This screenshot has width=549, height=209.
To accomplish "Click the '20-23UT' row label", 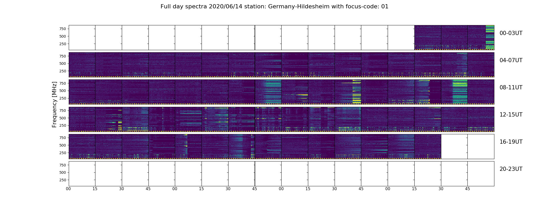I will pos(511,169).
